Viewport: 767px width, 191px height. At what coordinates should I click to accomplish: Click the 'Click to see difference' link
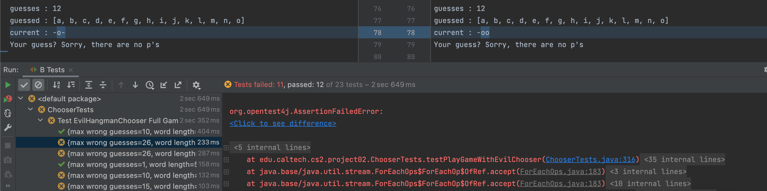point(283,123)
